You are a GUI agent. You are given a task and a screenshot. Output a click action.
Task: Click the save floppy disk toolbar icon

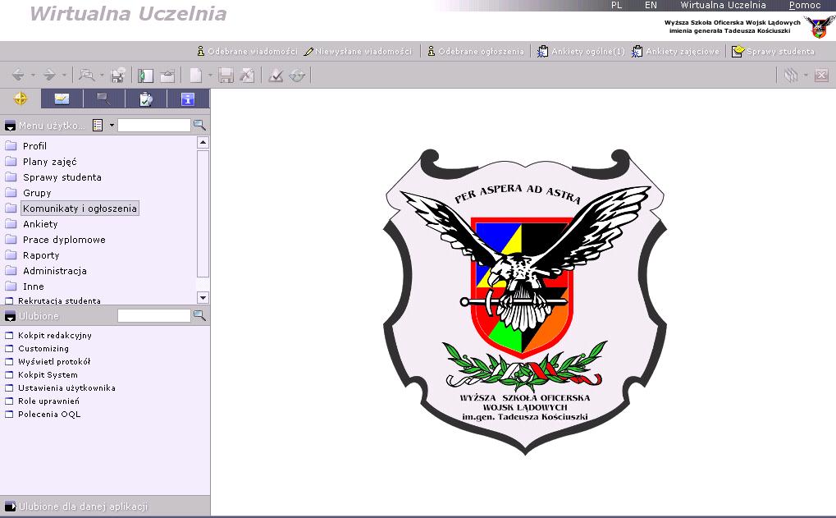(226, 76)
